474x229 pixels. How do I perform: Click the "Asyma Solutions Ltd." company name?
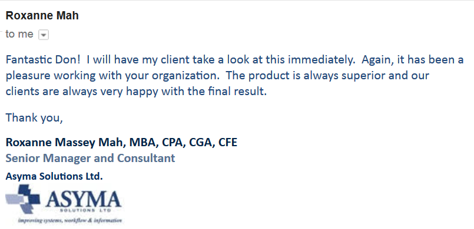coord(54,176)
